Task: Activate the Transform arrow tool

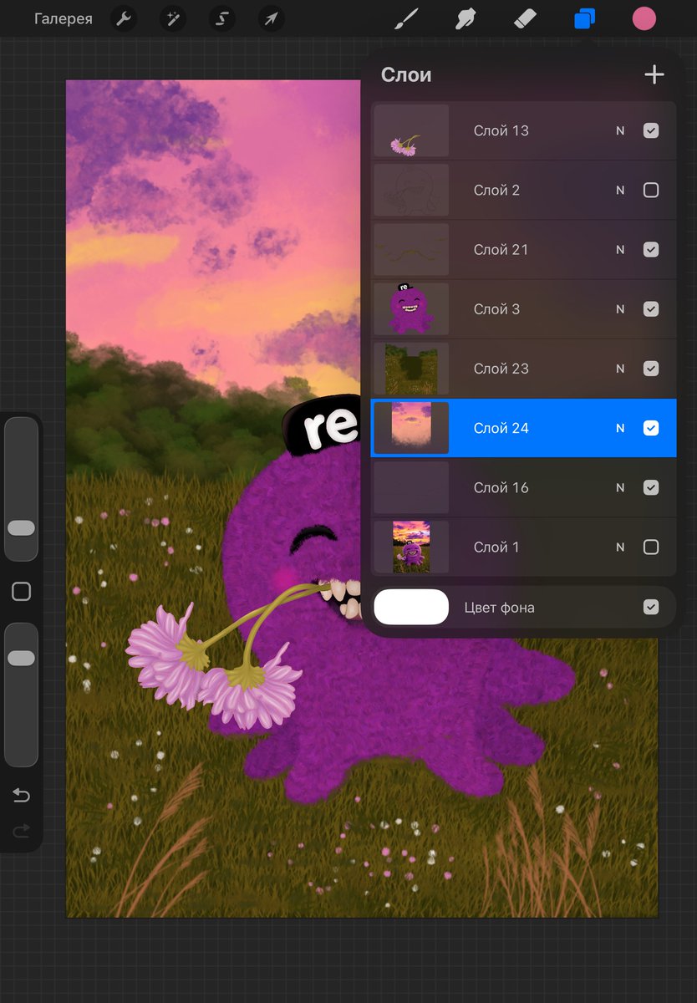Action: click(x=271, y=18)
